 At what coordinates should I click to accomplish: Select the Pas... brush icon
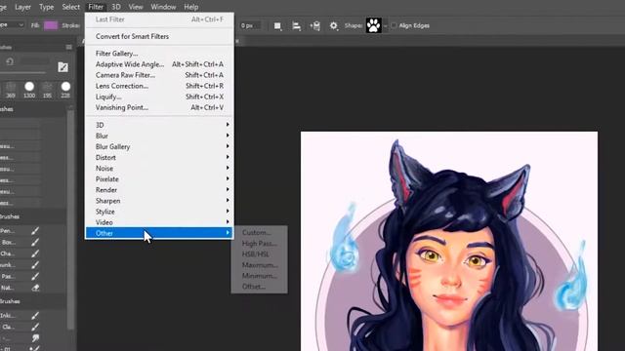tap(35, 276)
